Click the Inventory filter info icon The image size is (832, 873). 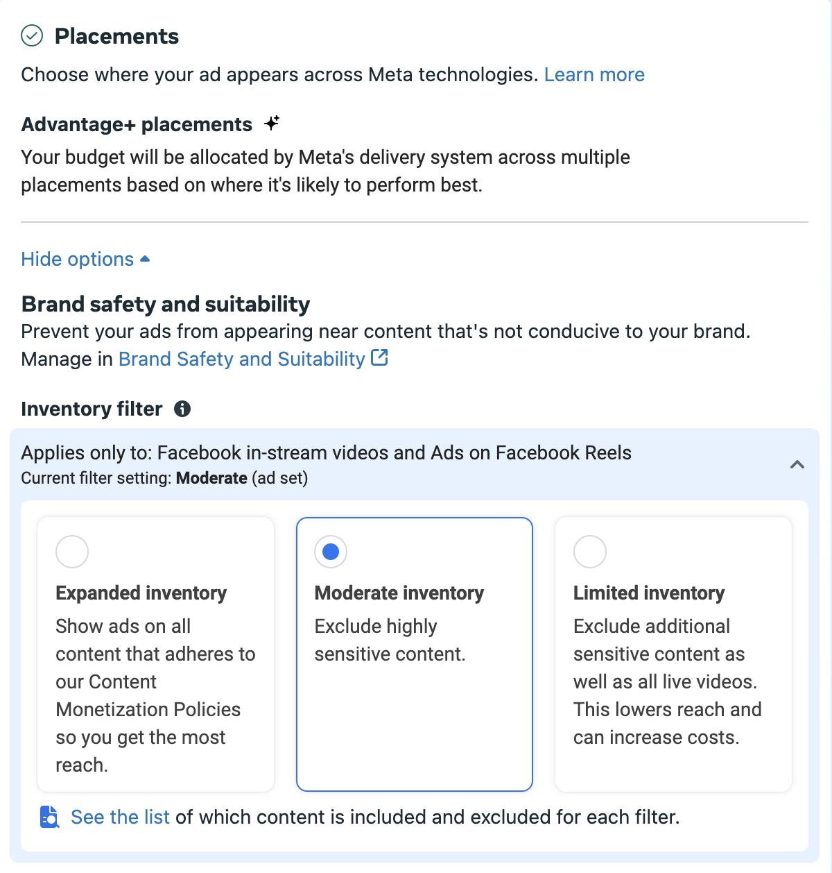[x=182, y=409]
